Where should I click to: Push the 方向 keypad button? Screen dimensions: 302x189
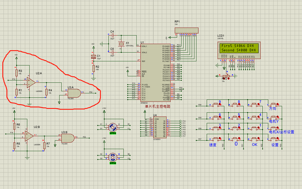[x=274, y=104]
